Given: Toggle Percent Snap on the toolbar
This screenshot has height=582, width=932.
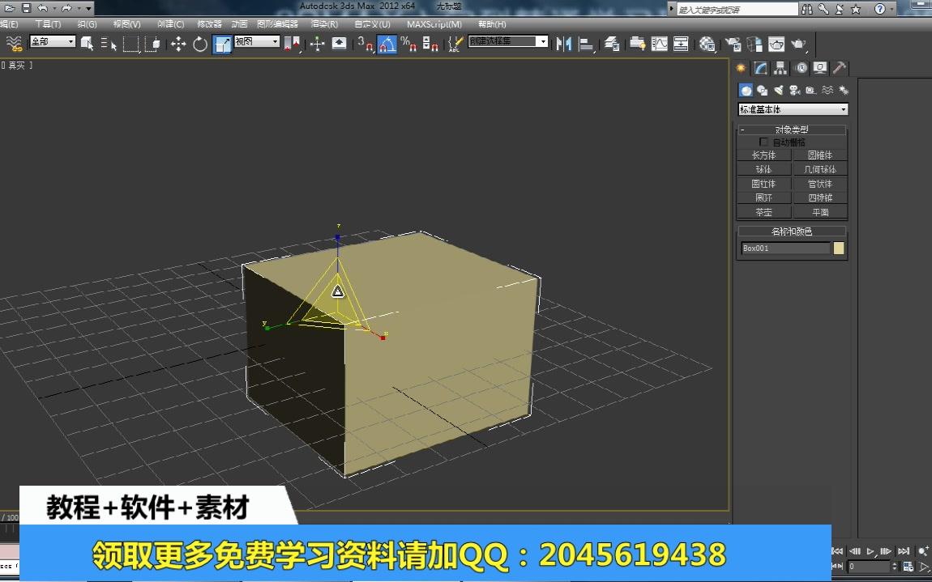Looking at the screenshot, I should pos(409,44).
